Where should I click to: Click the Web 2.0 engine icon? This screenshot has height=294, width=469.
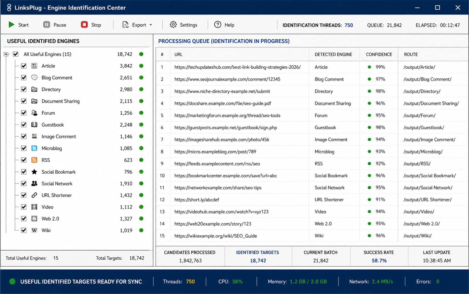click(x=34, y=219)
